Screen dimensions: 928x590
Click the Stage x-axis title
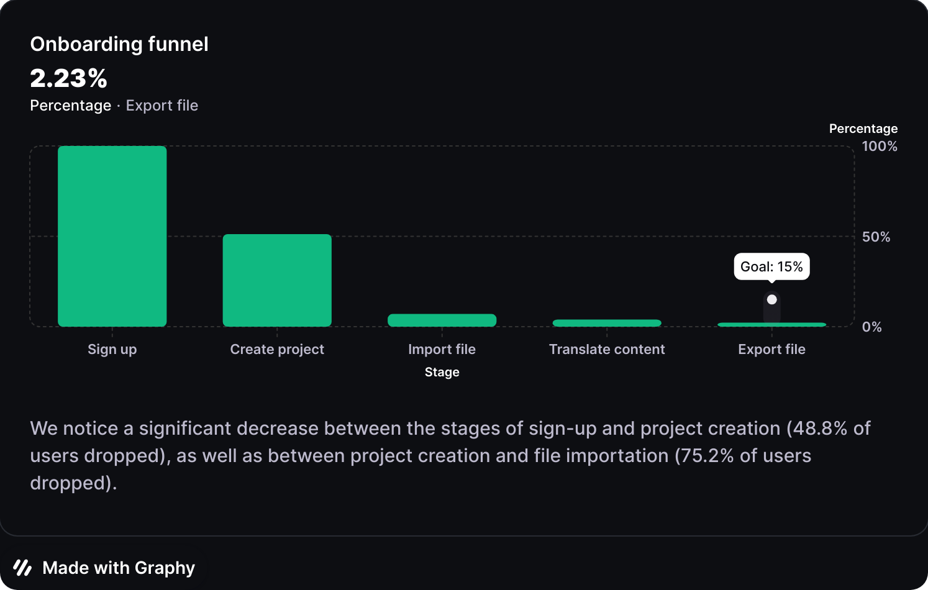(442, 372)
